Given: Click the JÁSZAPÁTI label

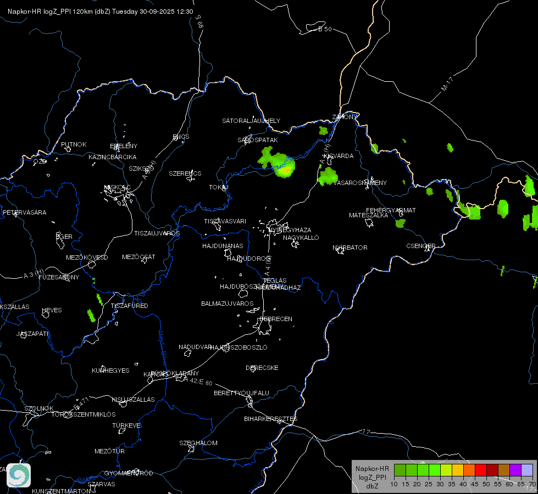Looking at the screenshot, I should tap(33, 334).
